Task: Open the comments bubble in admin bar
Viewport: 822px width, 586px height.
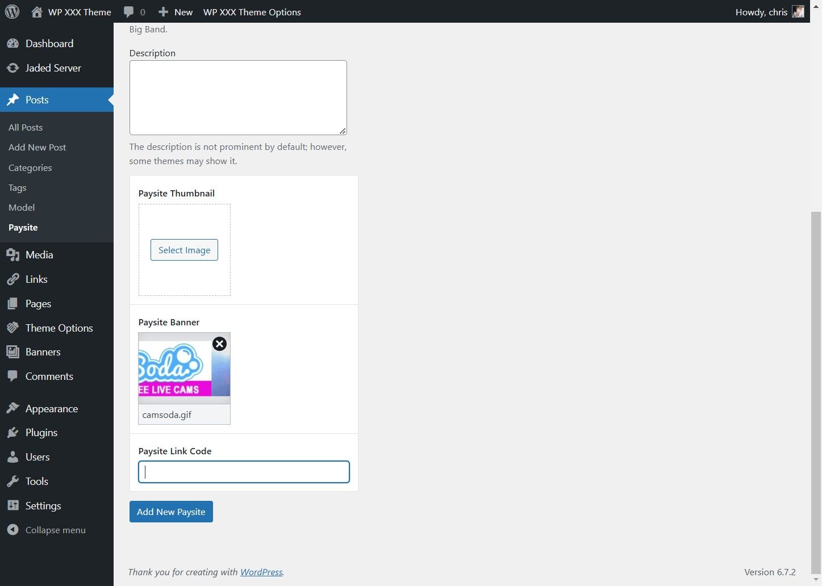Action: 130,11
